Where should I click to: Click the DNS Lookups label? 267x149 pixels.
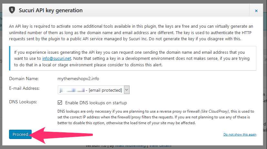pos(23,102)
